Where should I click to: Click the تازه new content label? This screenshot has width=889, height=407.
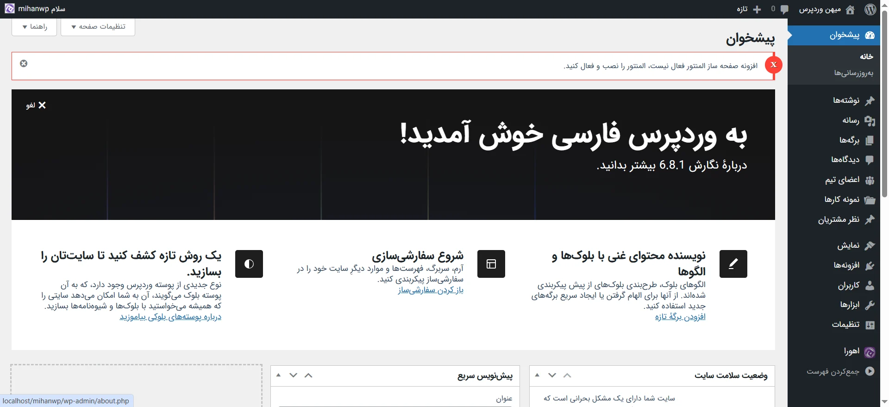tap(742, 9)
